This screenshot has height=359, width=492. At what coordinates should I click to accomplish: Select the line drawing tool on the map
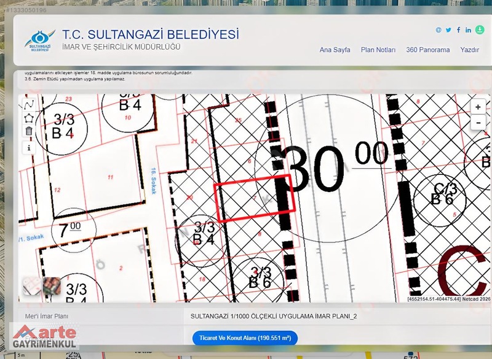(29, 105)
